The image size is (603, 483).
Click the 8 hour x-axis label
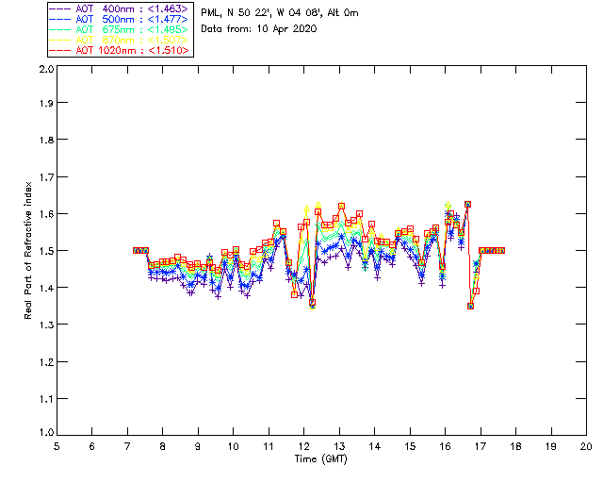pyautogui.click(x=163, y=446)
